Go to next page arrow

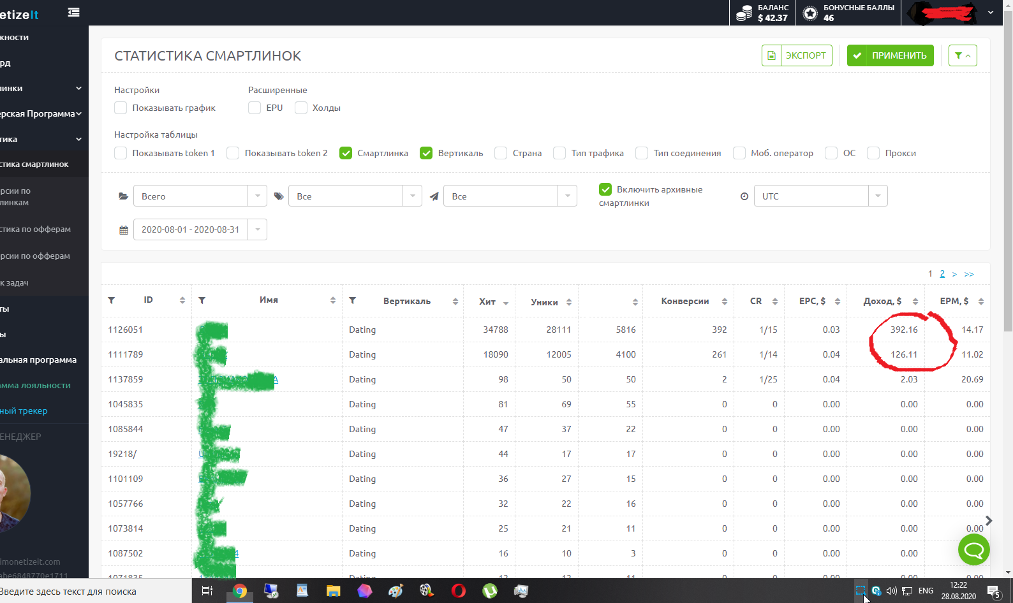click(954, 274)
